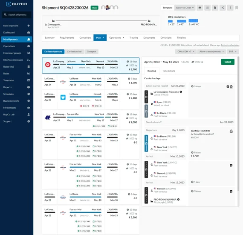
Task: Click the Buyco network globe icon
Action: click(29, 101)
